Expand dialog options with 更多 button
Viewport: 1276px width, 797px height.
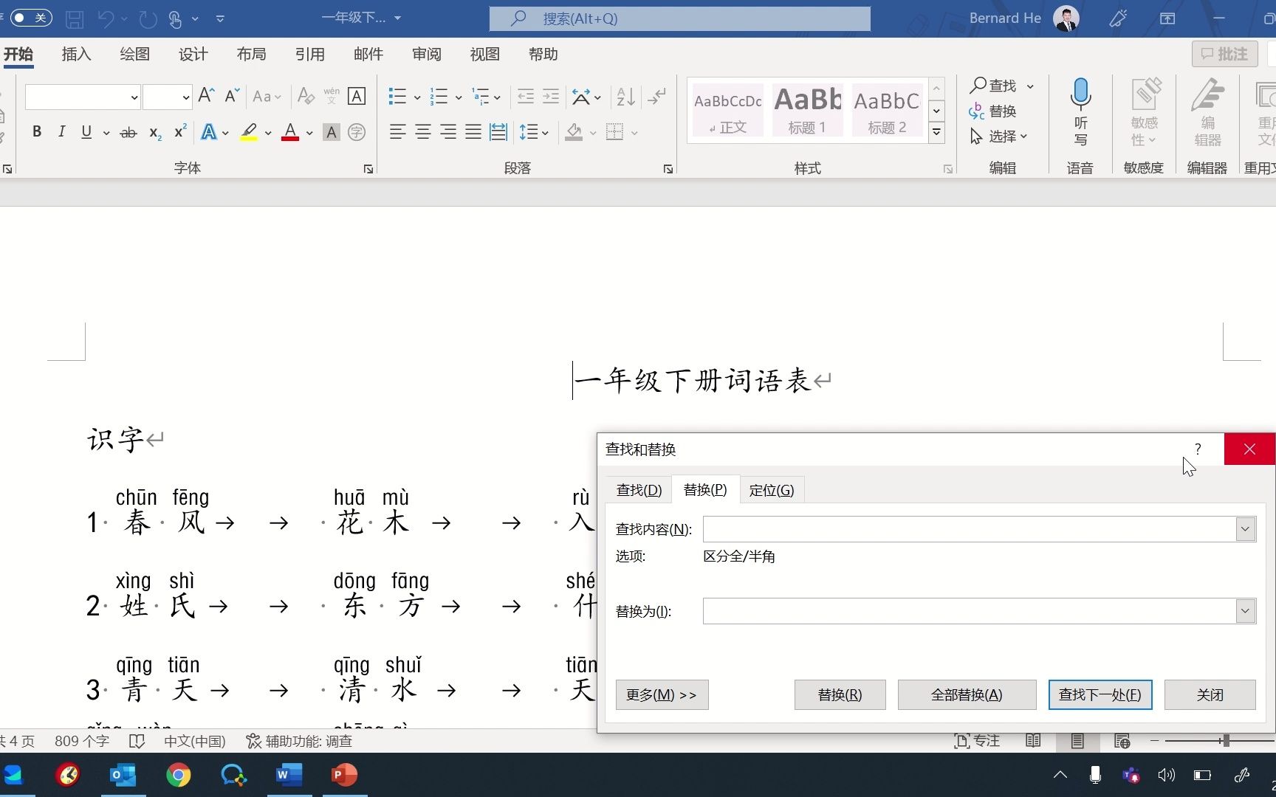661,694
